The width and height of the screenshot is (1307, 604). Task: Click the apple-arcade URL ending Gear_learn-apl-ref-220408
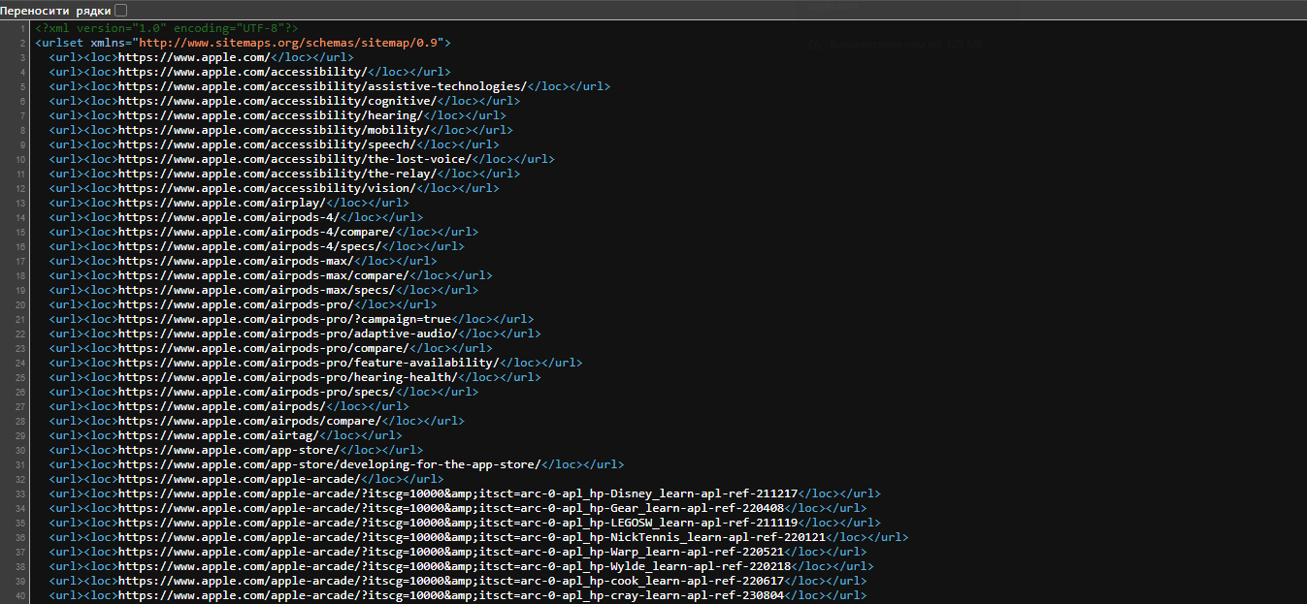[450, 508]
